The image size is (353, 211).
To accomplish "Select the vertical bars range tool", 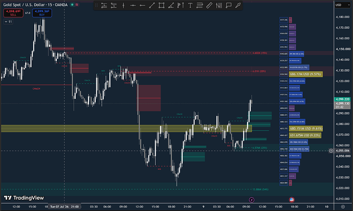I will coord(219,6).
